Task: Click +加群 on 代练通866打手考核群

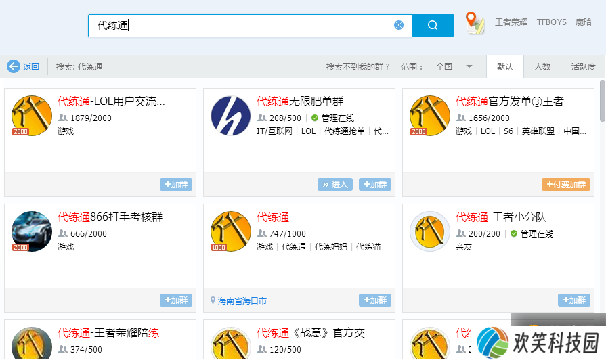Action: pyautogui.click(x=176, y=300)
